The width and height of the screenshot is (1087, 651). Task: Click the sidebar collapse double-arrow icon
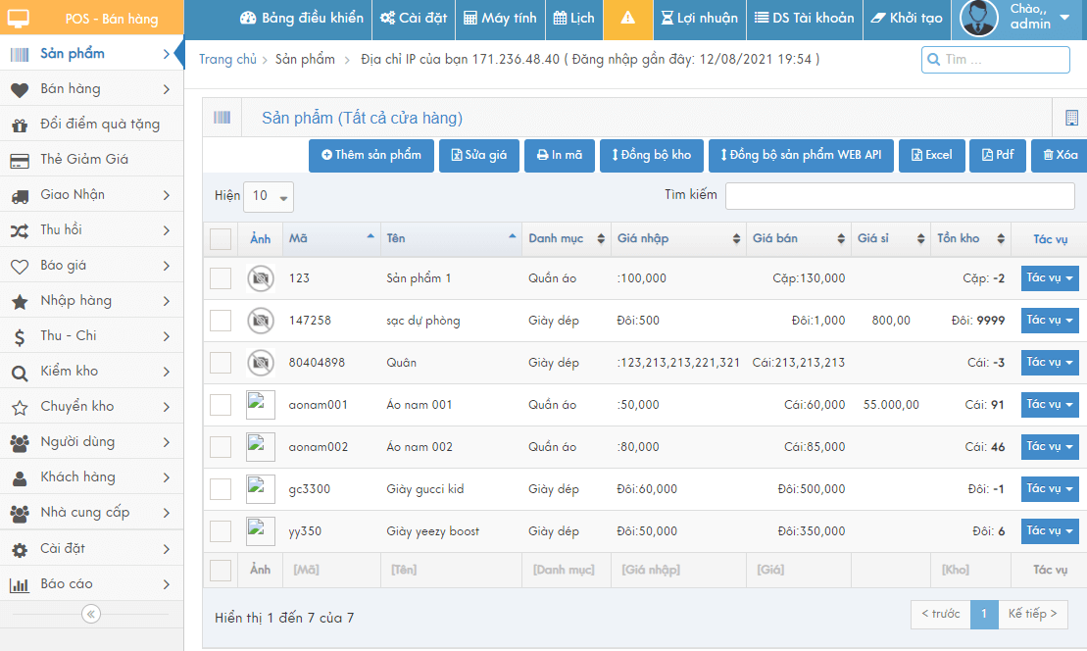tap(91, 615)
